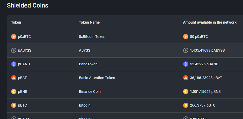
Task: Click the icon beside 80 p0xBTC amount
Action: 186,37
